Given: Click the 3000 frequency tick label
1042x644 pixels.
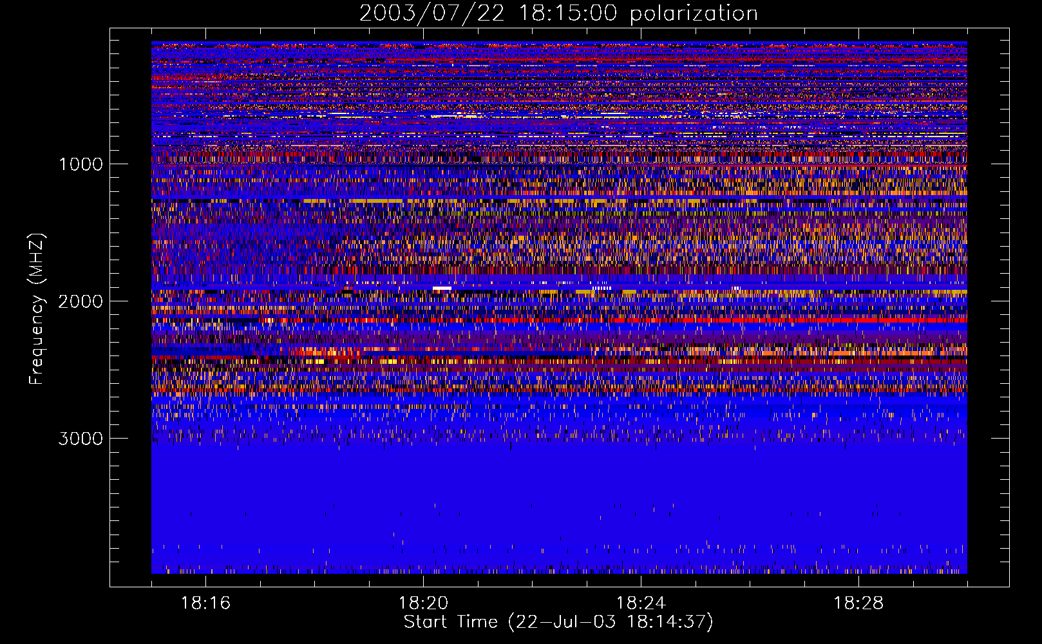Looking at the screenshot, I should pos(81,439).
